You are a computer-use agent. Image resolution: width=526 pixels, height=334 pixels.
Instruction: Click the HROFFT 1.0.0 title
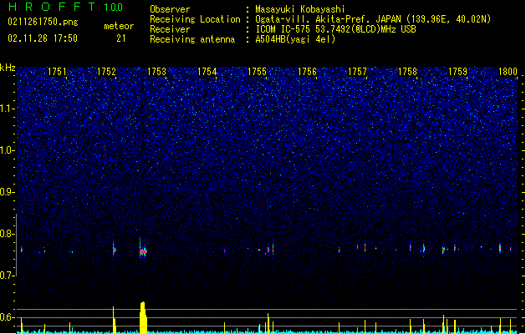tap(65, 7)
